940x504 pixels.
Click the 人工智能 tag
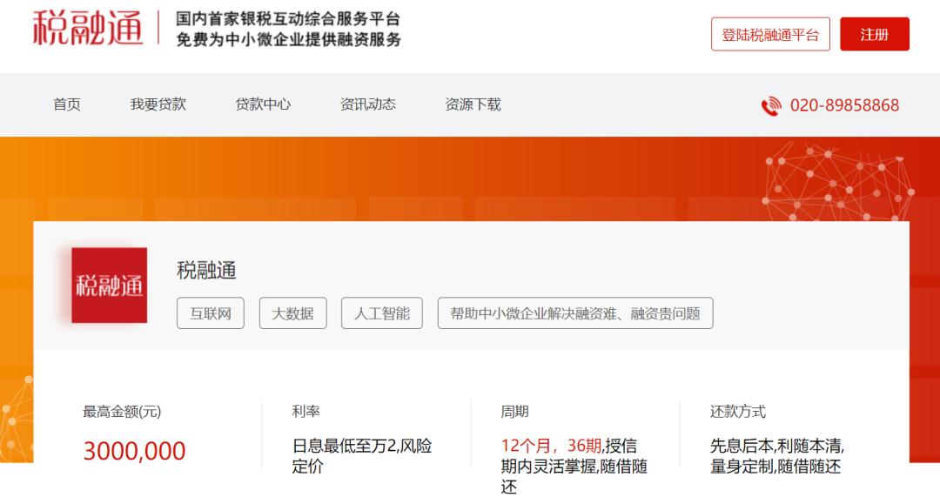(381, 313)
